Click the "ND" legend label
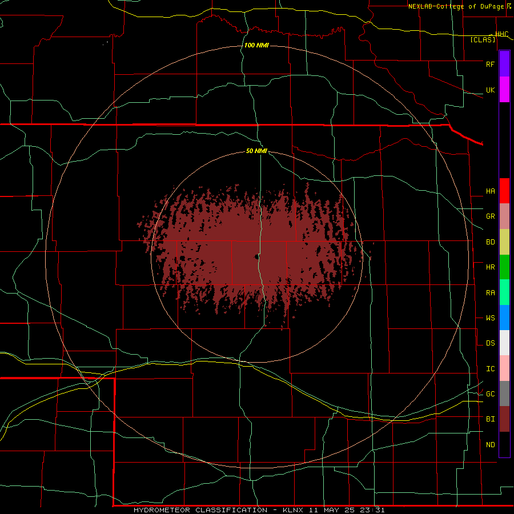 coord(490,444)
